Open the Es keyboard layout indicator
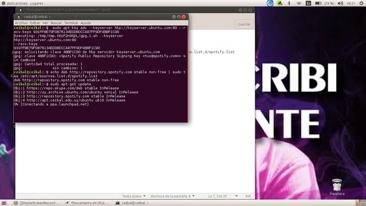366x206 pixels. (x=308, y=3)
